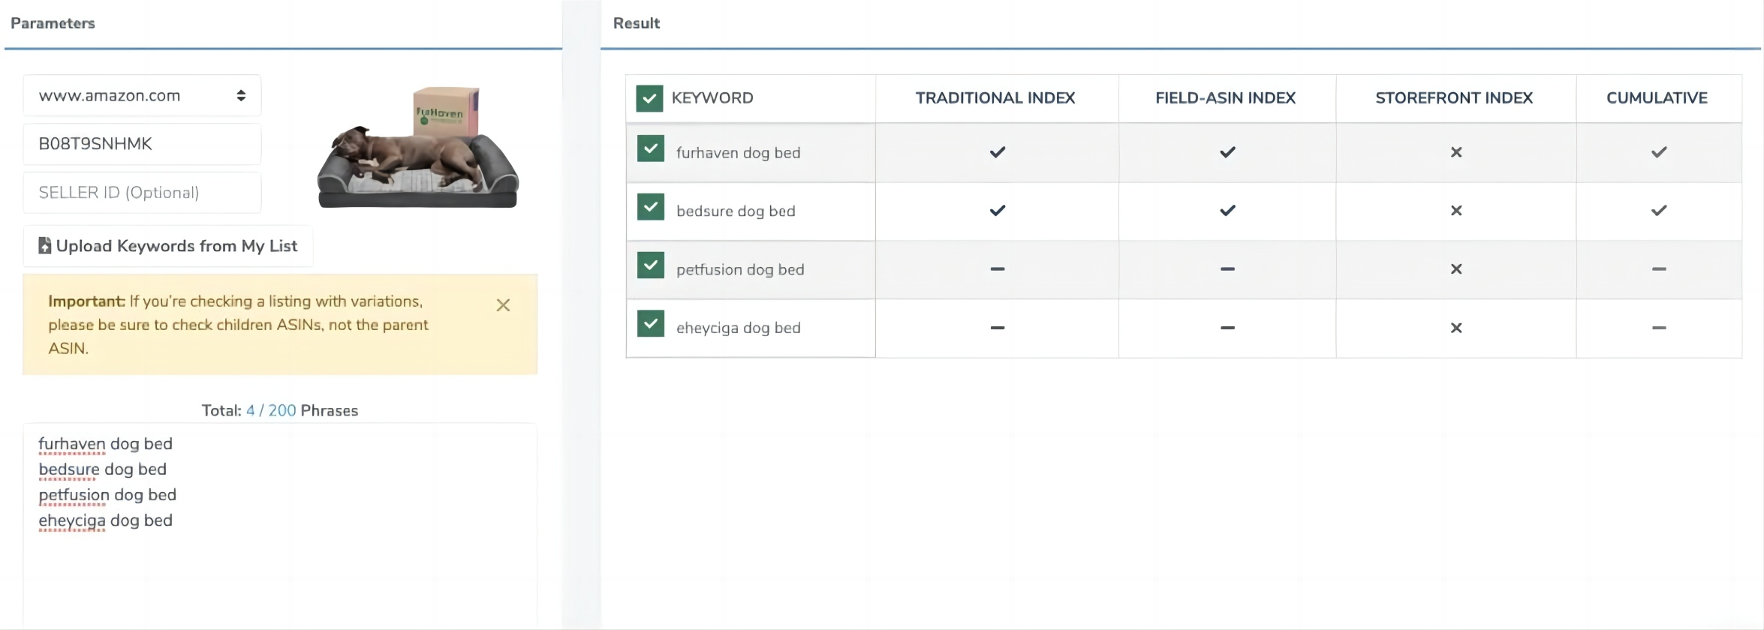This screenshot has width=1764, height=630.
Task: Click eheyciga storefront index X icon
Action: point(1456,328)
